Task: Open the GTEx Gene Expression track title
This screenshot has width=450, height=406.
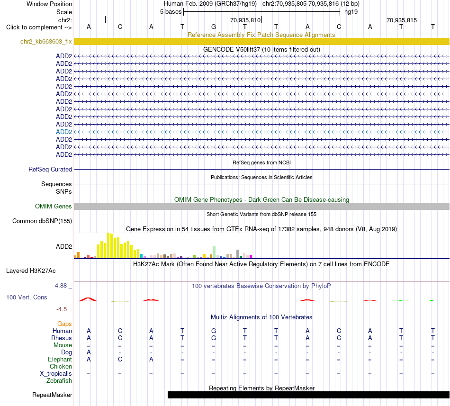Action: (261, 229)
